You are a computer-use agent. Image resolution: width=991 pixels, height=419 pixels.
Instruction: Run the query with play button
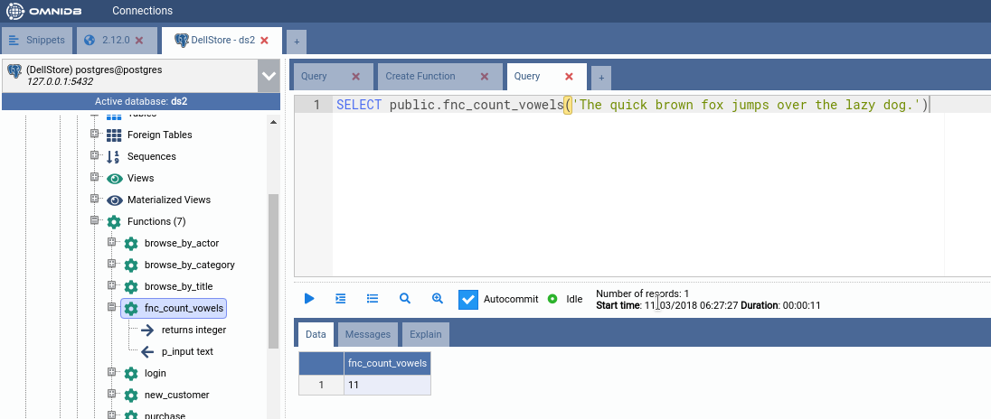tap(309, 299)
